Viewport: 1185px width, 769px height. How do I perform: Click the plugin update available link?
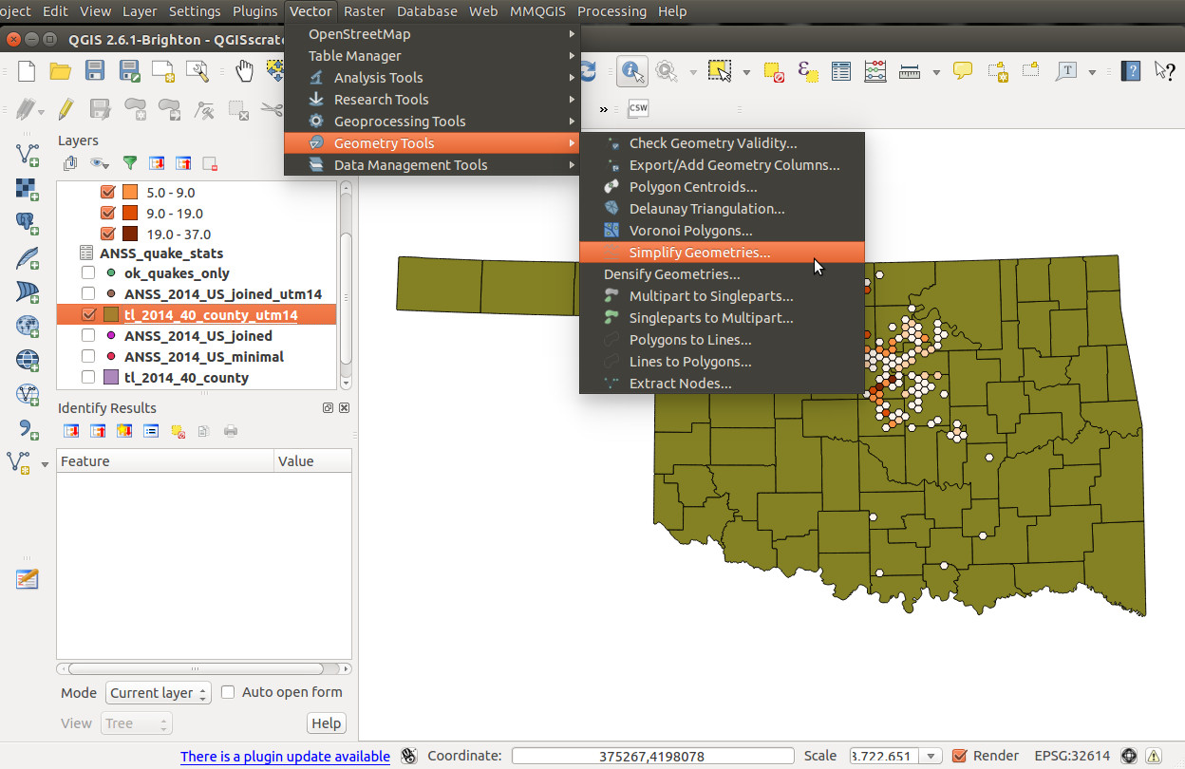tap(285, 757)
